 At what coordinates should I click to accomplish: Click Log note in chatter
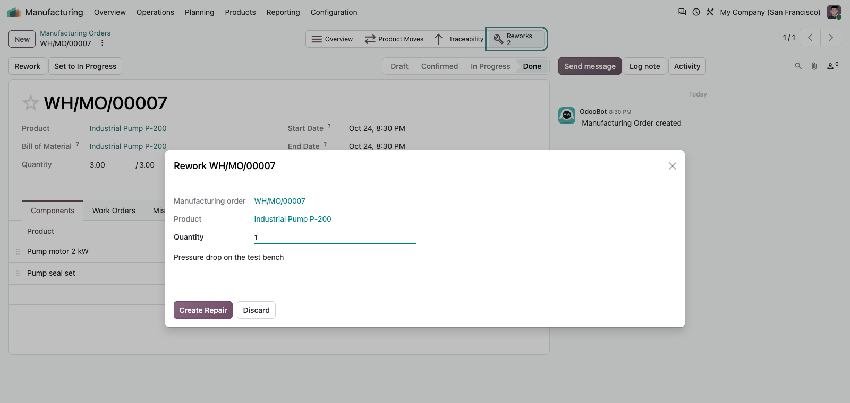click(644, 66)
